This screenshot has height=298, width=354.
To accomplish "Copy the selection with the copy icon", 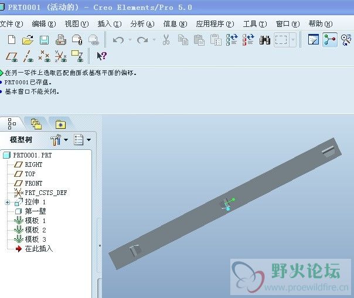I will pyautogui.click(x=183, y=40).
